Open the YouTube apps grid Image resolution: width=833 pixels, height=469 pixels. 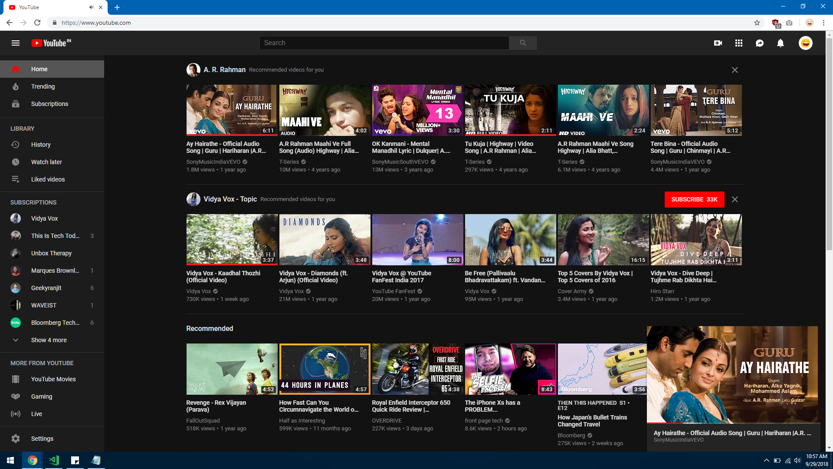coord(739,43)
